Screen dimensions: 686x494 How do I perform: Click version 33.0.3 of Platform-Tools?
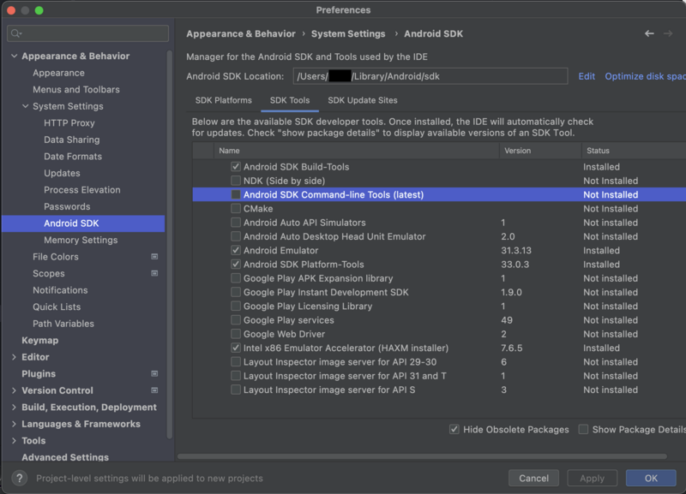tap(515, 265)
